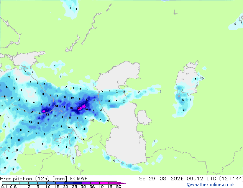Viewport: 243px width, 188px height.
Task: Select the "7" value west of Caspian shore
Action: (x=102, y=101)
